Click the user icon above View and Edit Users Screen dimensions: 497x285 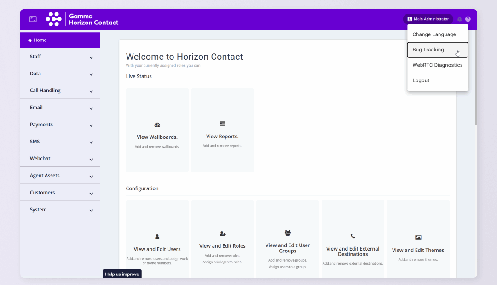point(157,237)
